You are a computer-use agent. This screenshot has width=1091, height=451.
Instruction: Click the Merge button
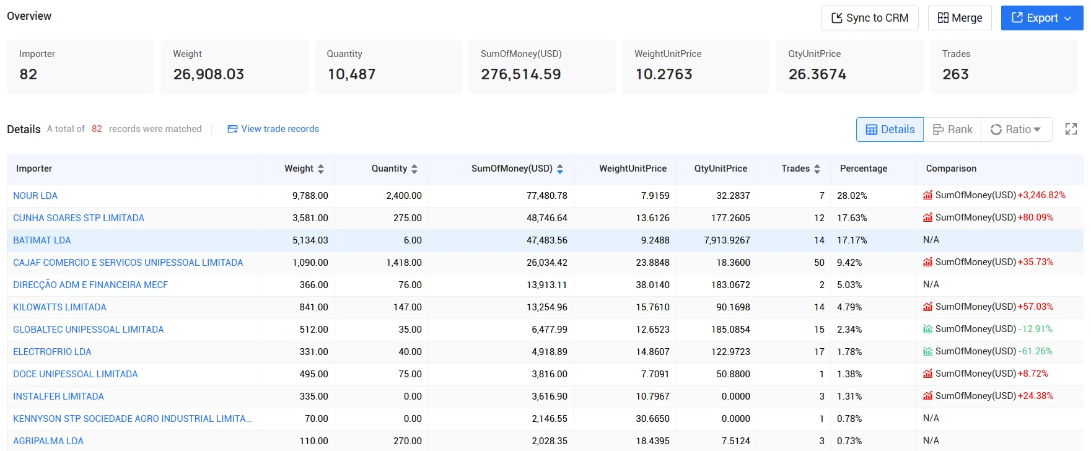click(x=960, y=18)
